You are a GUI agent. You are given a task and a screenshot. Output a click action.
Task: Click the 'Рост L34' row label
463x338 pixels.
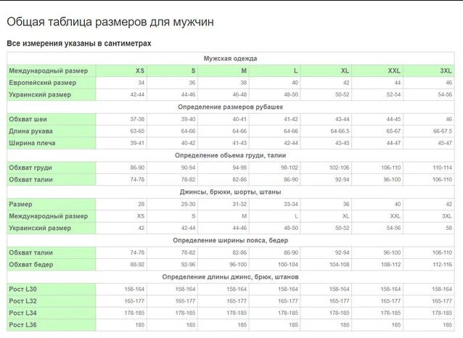pos(22,313)
